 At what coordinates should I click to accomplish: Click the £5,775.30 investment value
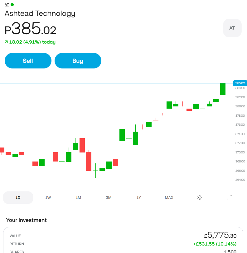click(220, 235)
